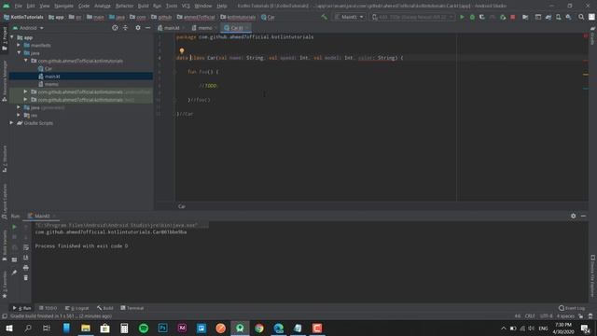Open Chrome from the taskbar
The width and height of the screenshot is (597, 336).
(x=259, y=328)
